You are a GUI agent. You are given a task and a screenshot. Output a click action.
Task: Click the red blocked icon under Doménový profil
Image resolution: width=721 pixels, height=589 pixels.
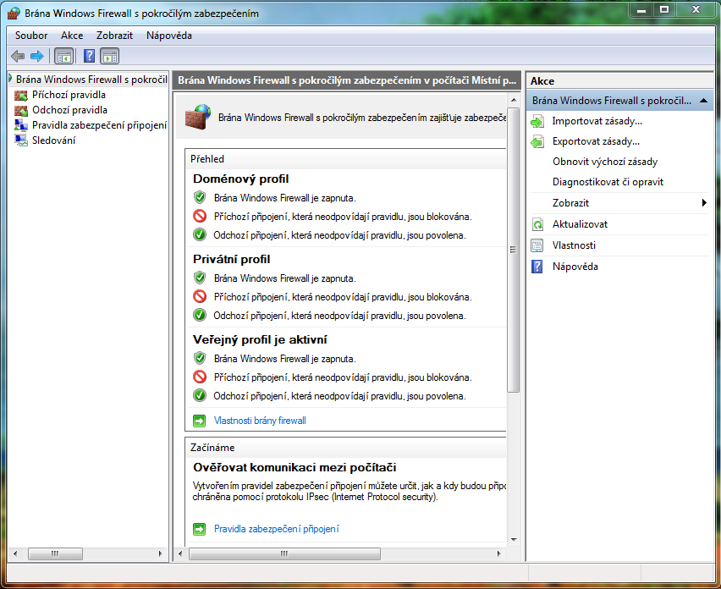[x=200, y=216]
